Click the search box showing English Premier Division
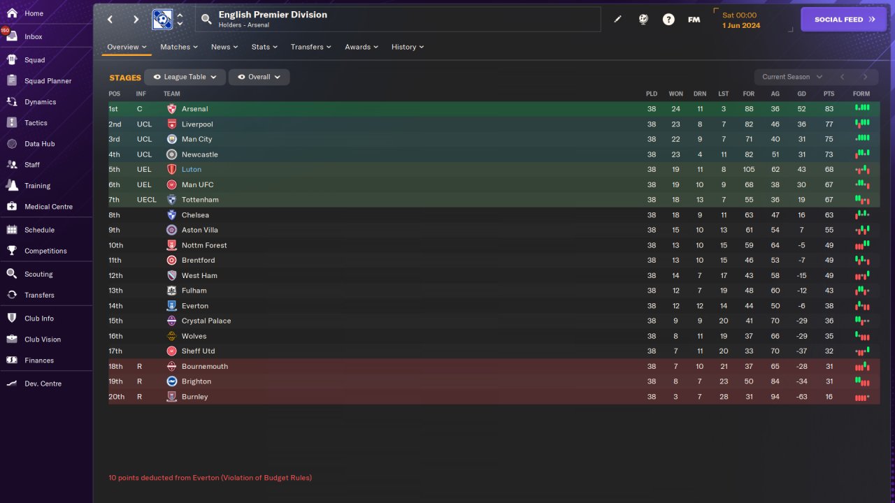 tap(399, 20)
